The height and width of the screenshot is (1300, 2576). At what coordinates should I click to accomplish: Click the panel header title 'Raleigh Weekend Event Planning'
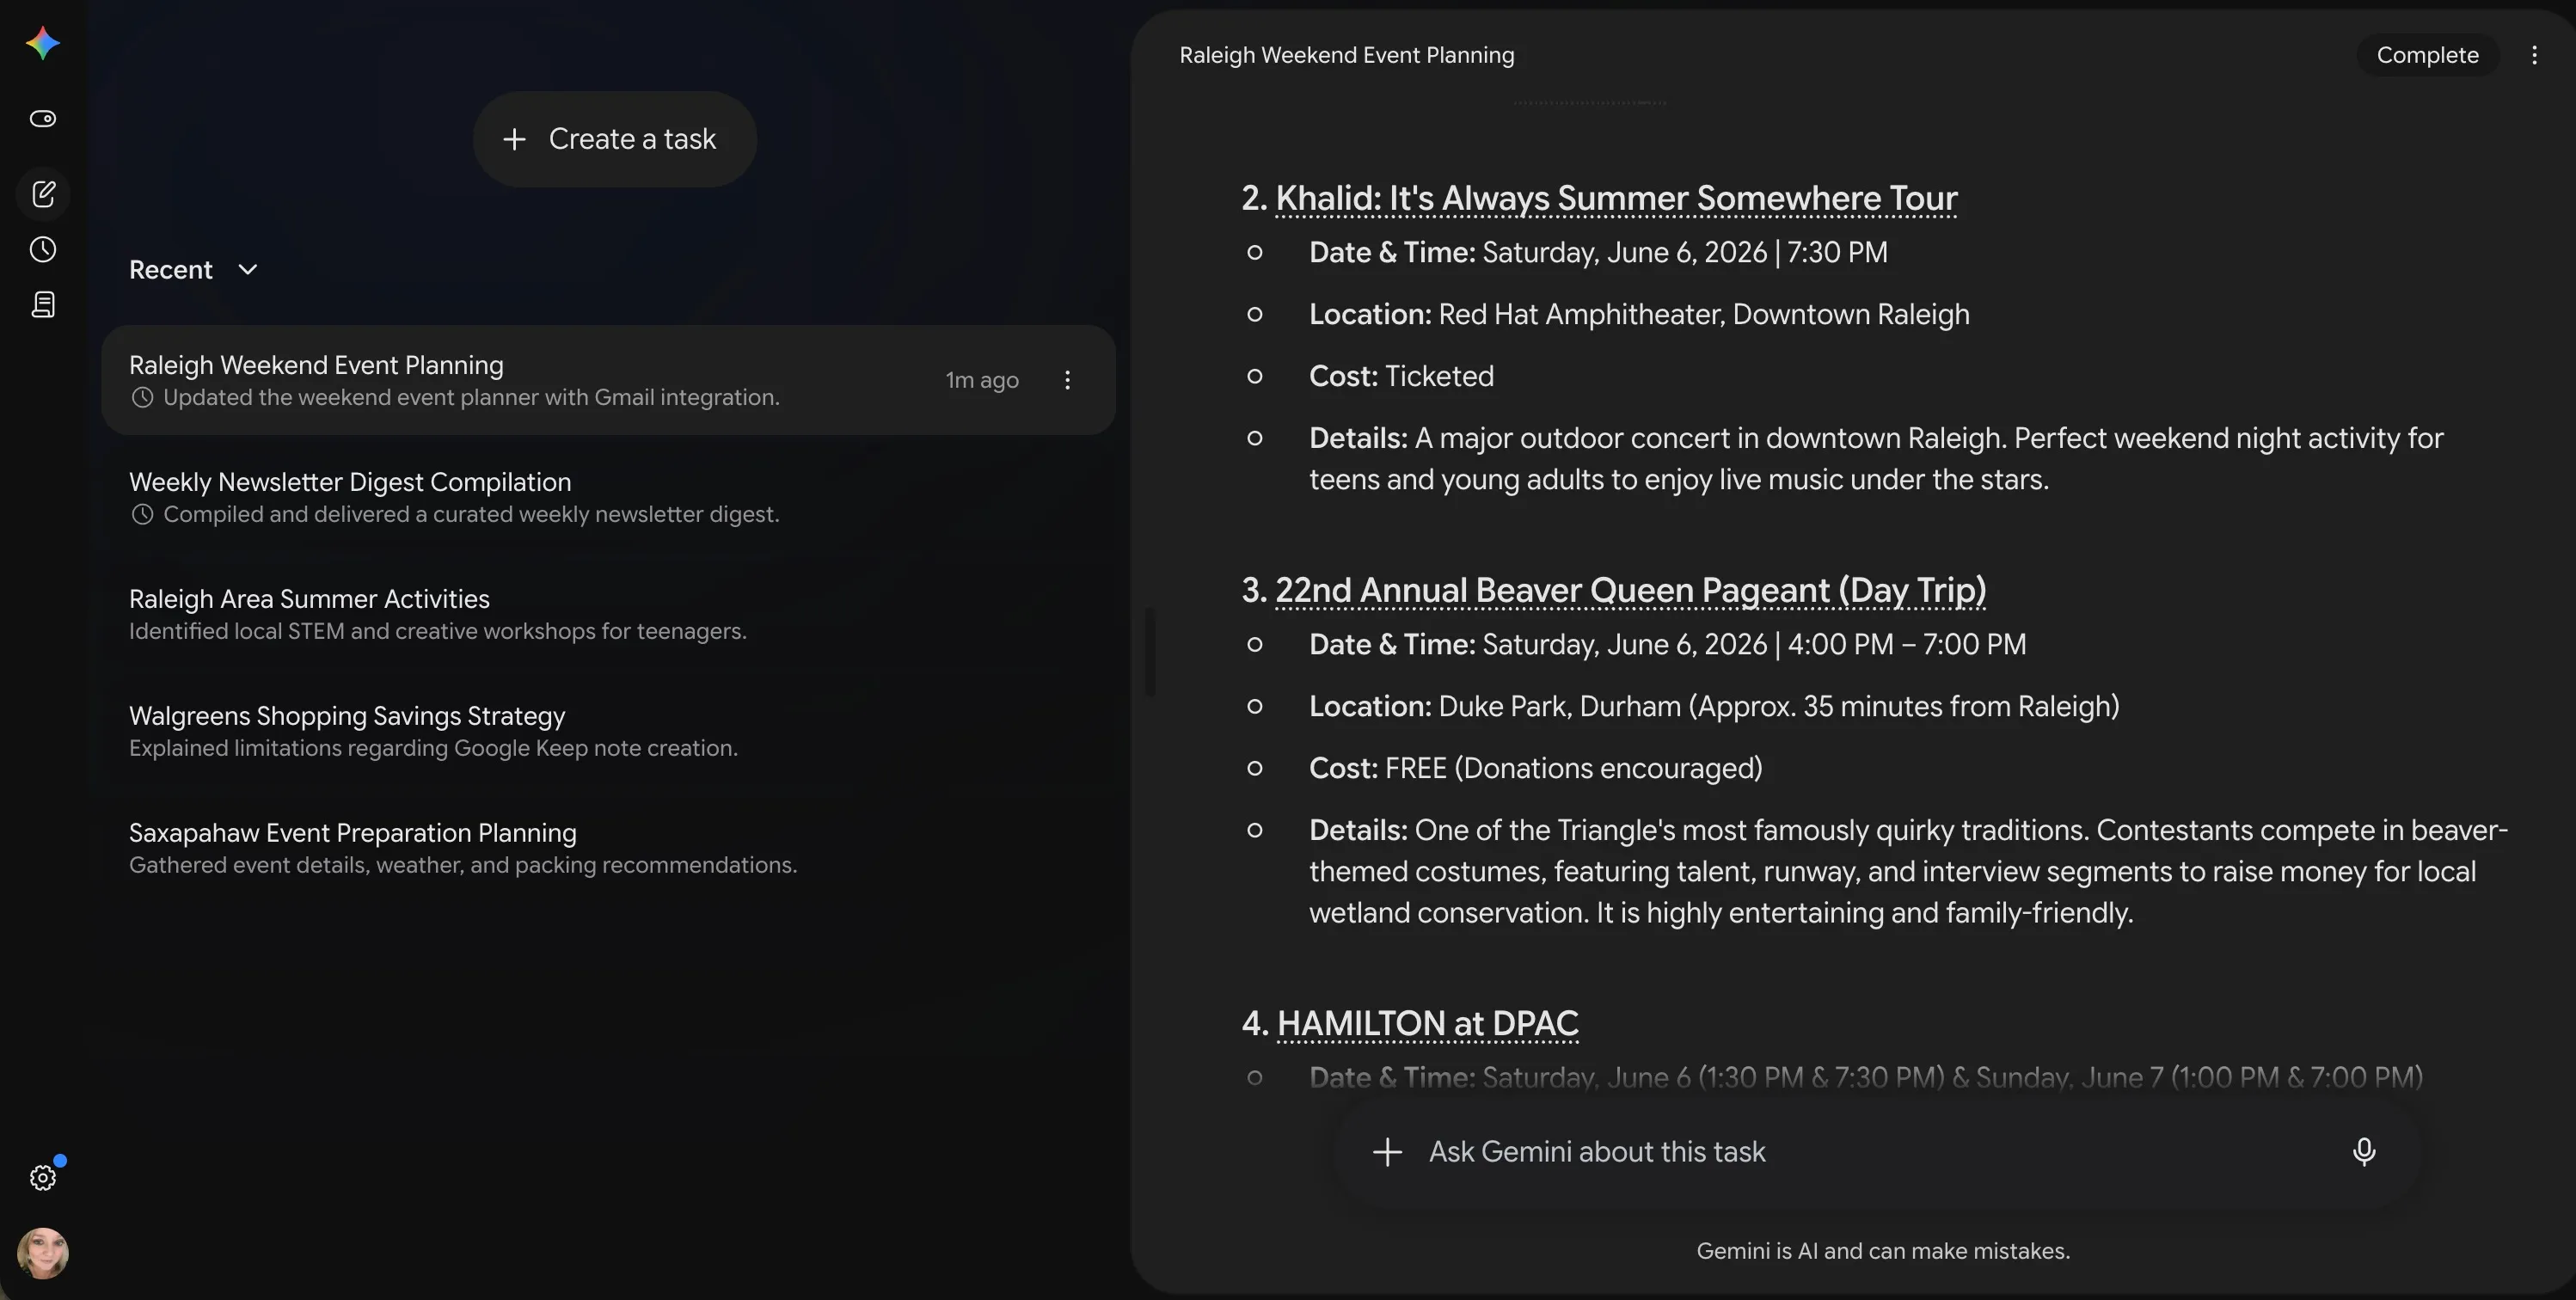click(1346, 55)
